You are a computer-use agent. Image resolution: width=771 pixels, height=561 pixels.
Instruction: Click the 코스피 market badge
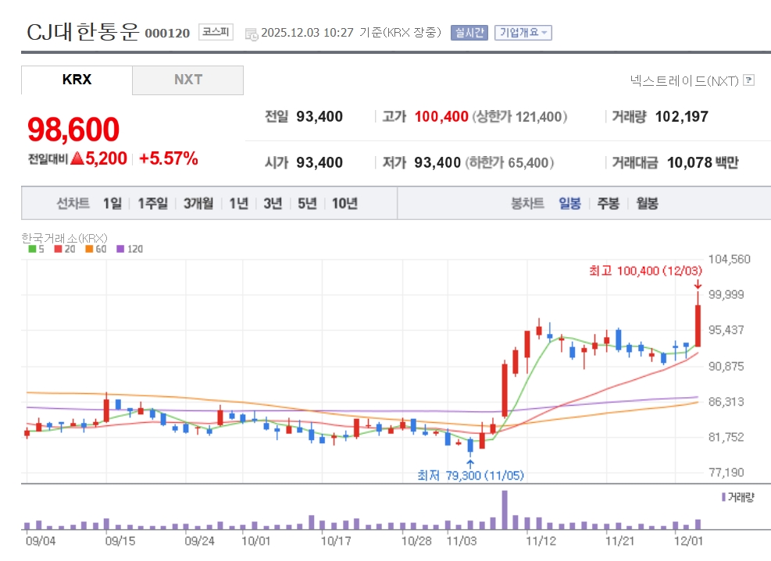click(x=216, y=32)
